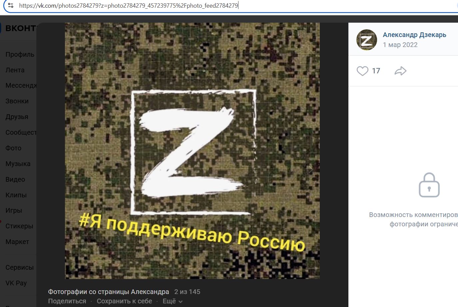Viewport: 458px width, 307px height.
Task: Click the lock icon in the comments area
Action: (429, 185)
